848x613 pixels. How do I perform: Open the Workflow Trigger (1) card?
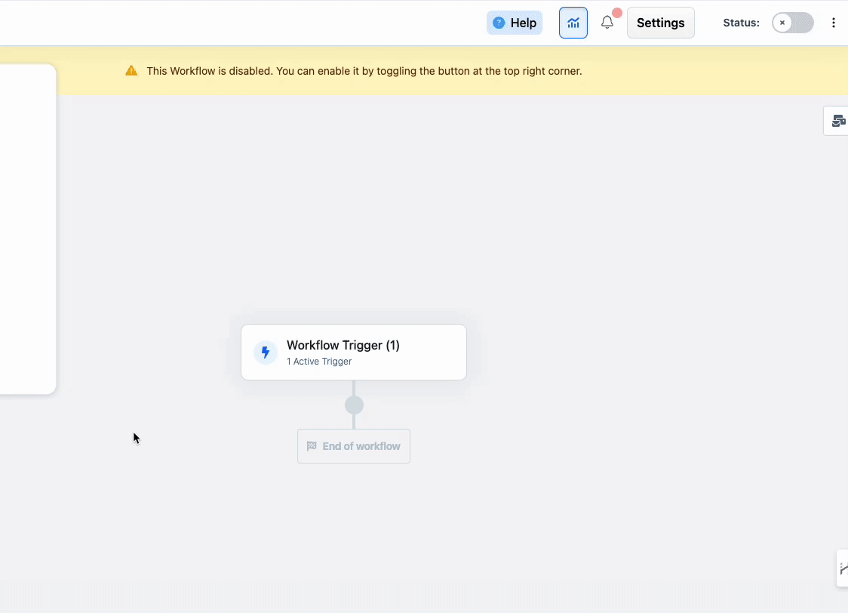coord(354,353)
